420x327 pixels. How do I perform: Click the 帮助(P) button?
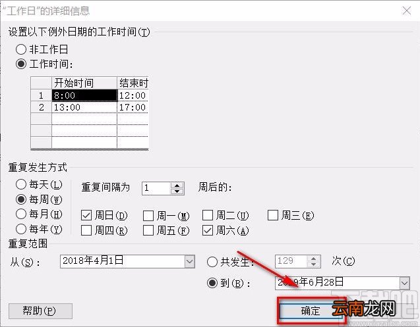tap(40, 311)
